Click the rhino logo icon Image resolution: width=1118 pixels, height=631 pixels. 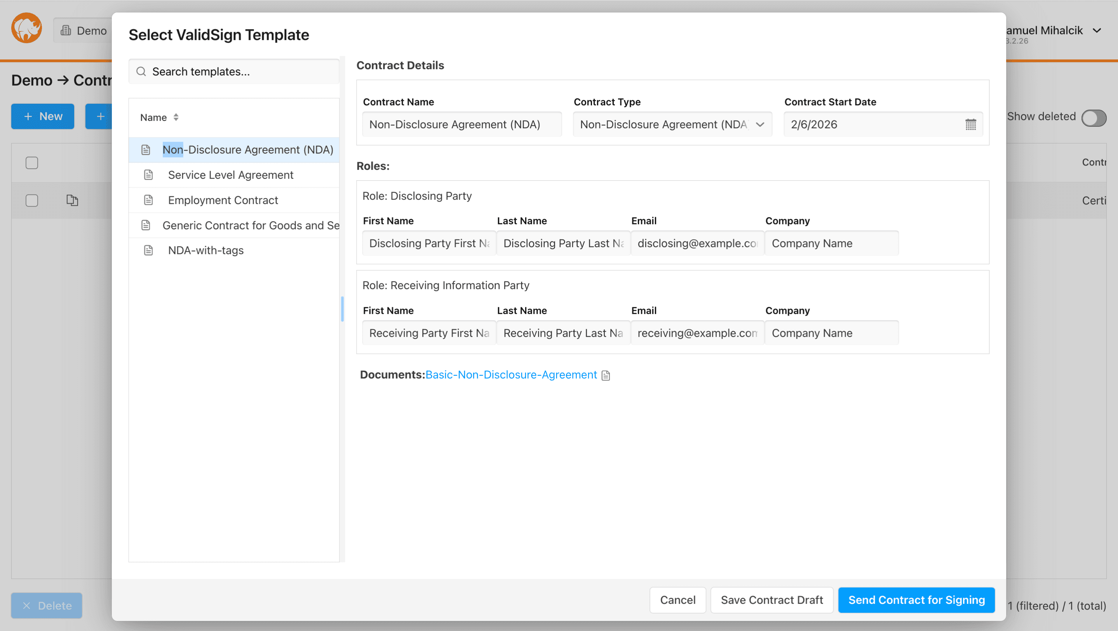pyautogui.click(x=26, y=28)
